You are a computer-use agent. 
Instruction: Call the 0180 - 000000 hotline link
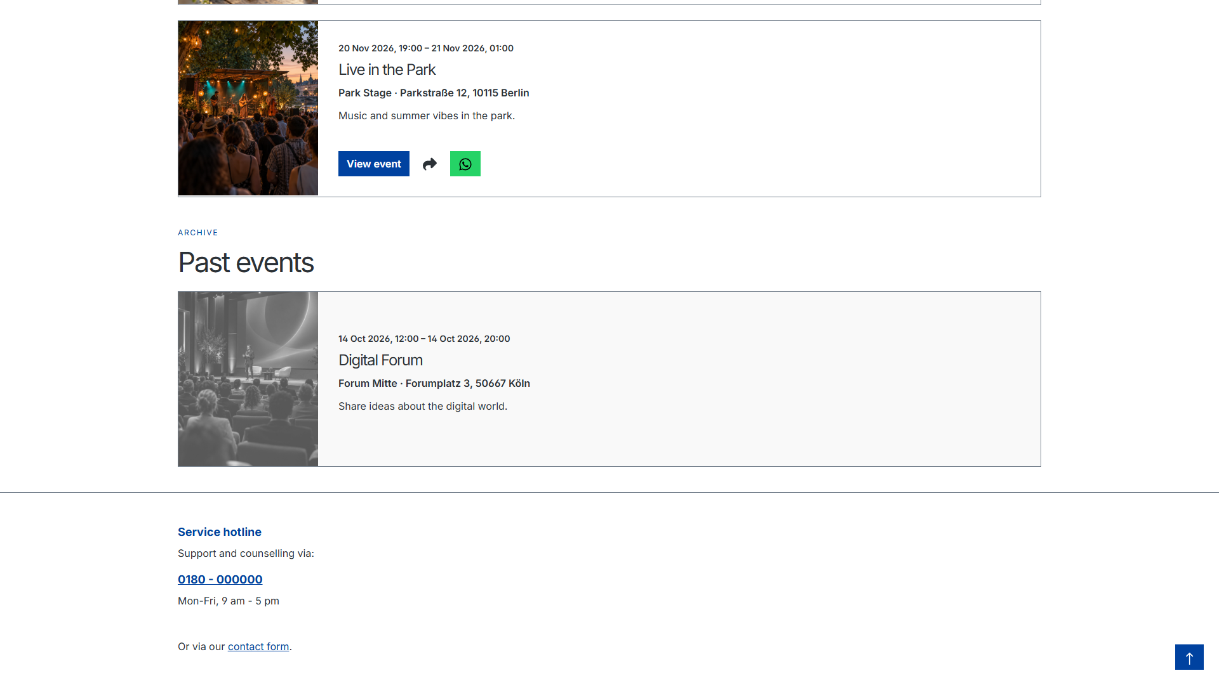tap(220, 579)
